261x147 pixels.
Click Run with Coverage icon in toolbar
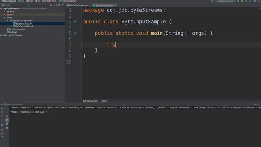(x=246, y=1)
